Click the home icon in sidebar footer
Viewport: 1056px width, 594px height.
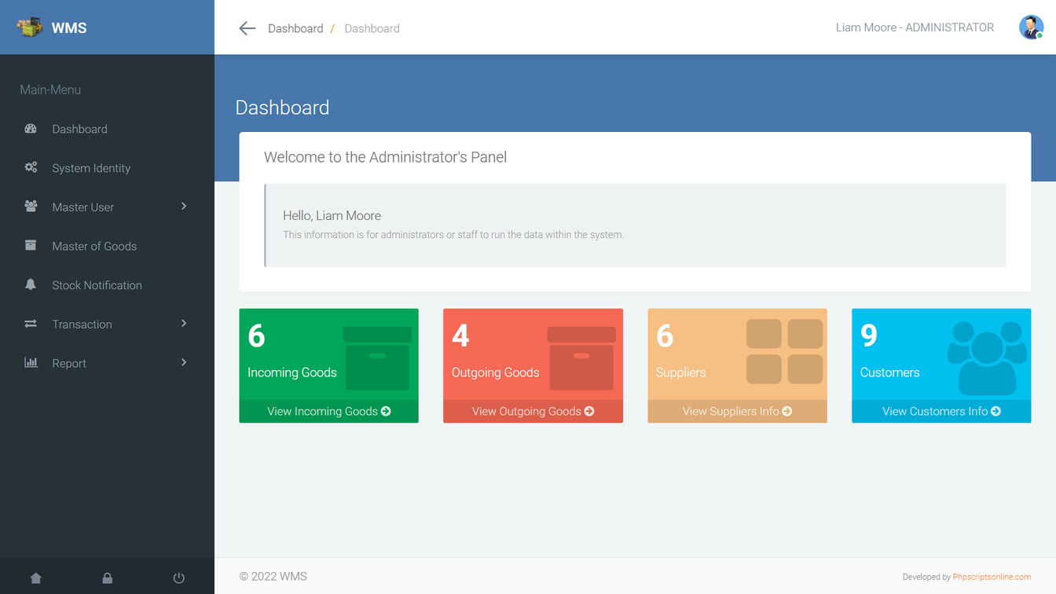point(36,578)
